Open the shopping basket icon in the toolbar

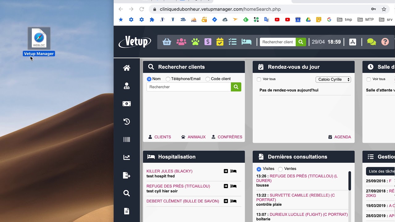[x=167, y=42]
